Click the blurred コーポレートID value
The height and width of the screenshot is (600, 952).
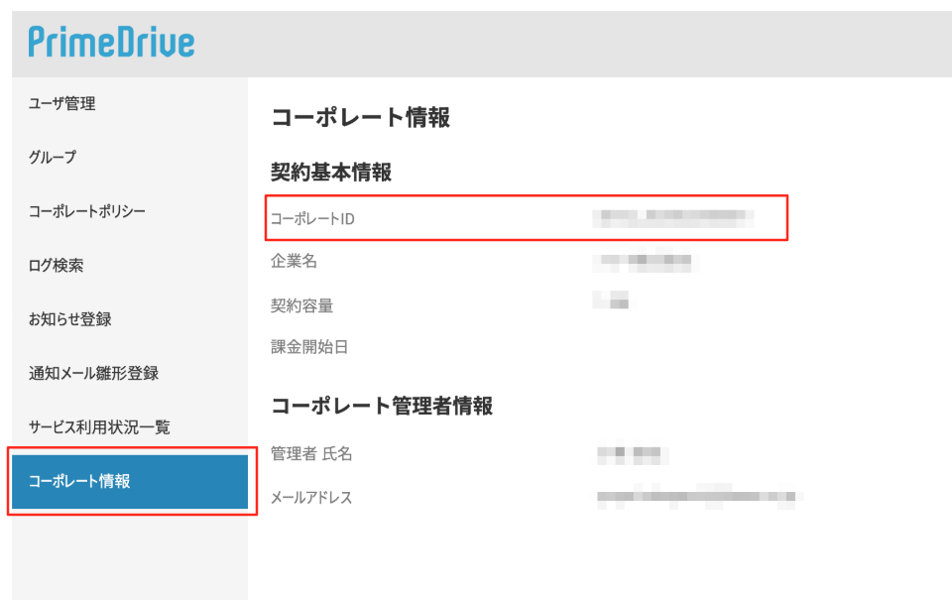point(672,218)
